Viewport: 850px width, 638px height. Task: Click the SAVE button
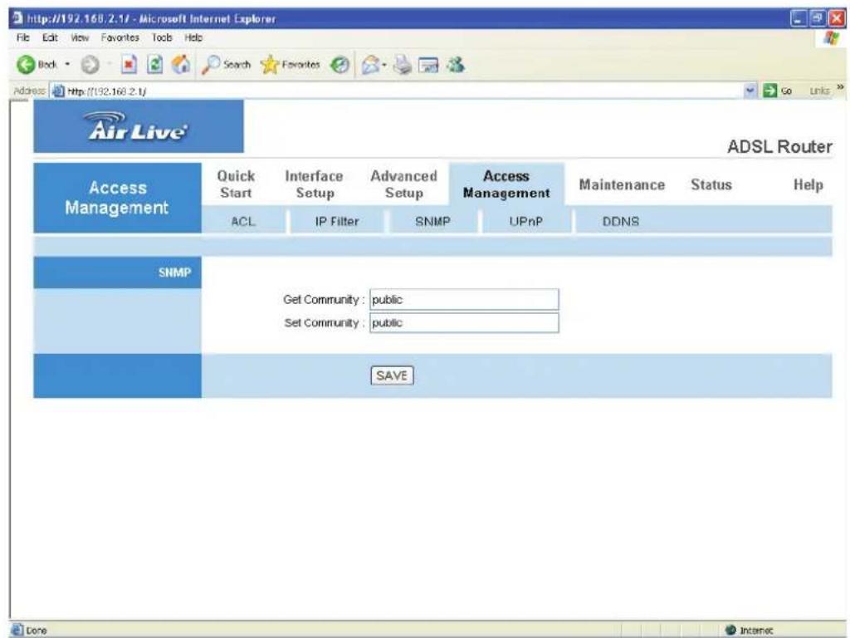tap(392, 375)
